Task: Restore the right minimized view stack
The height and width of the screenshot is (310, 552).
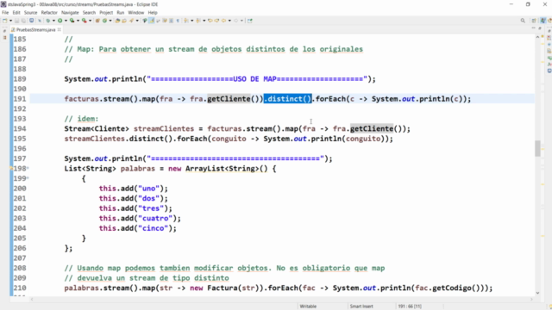Action: tap(549, 31)
